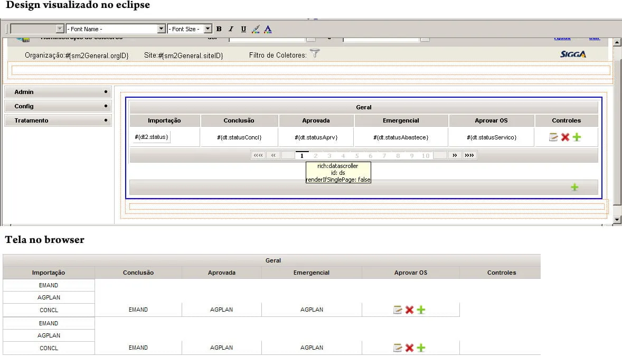Go to the next page in datascroller

pyautogui.click(x=454, y=155)
